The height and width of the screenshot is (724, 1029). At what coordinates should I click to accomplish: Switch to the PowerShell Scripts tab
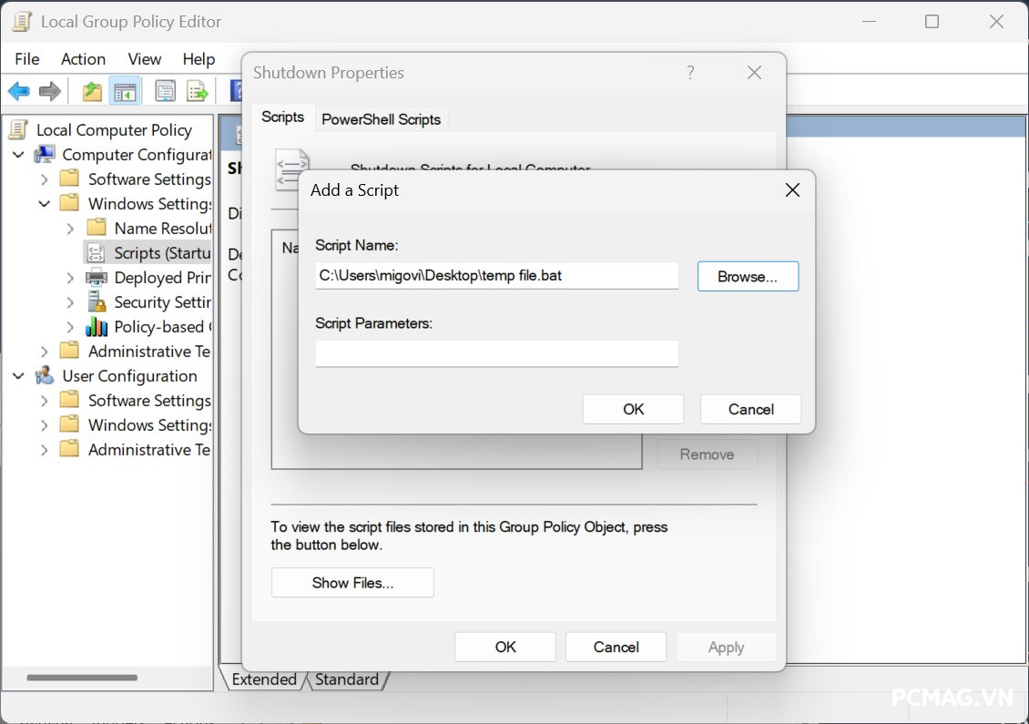tap(381, 119)
